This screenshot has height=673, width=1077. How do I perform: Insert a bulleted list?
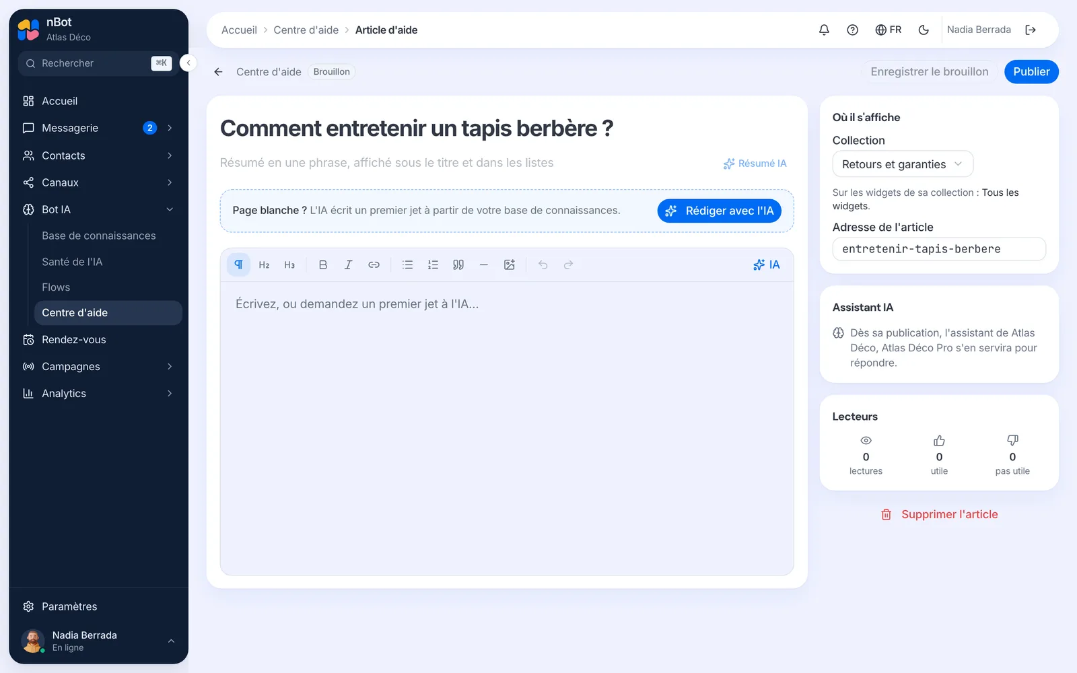pos(407,265)
